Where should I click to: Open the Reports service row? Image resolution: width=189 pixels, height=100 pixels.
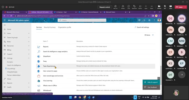point(96,47)
